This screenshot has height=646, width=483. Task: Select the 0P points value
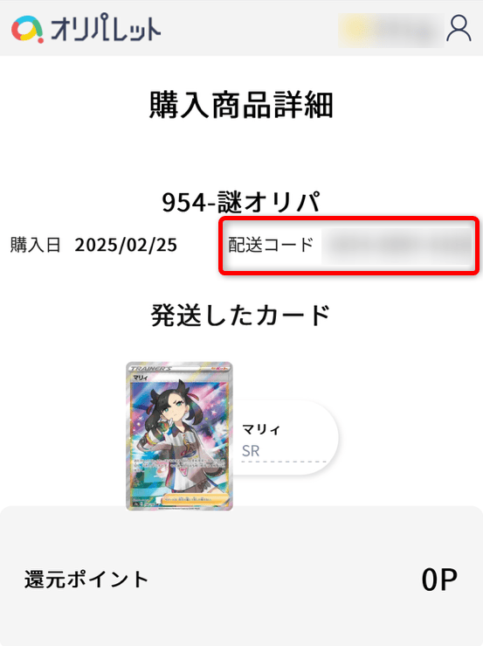(x=439, y=580)
